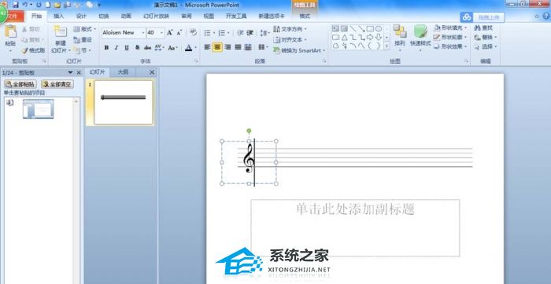This screenshot has width=551, height=284.
Task: Click the Find (查找) binoculars icon
Action: [477, 28]
